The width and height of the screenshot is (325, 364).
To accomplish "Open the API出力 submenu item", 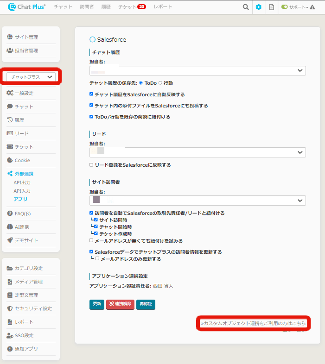I will (22, 183).
